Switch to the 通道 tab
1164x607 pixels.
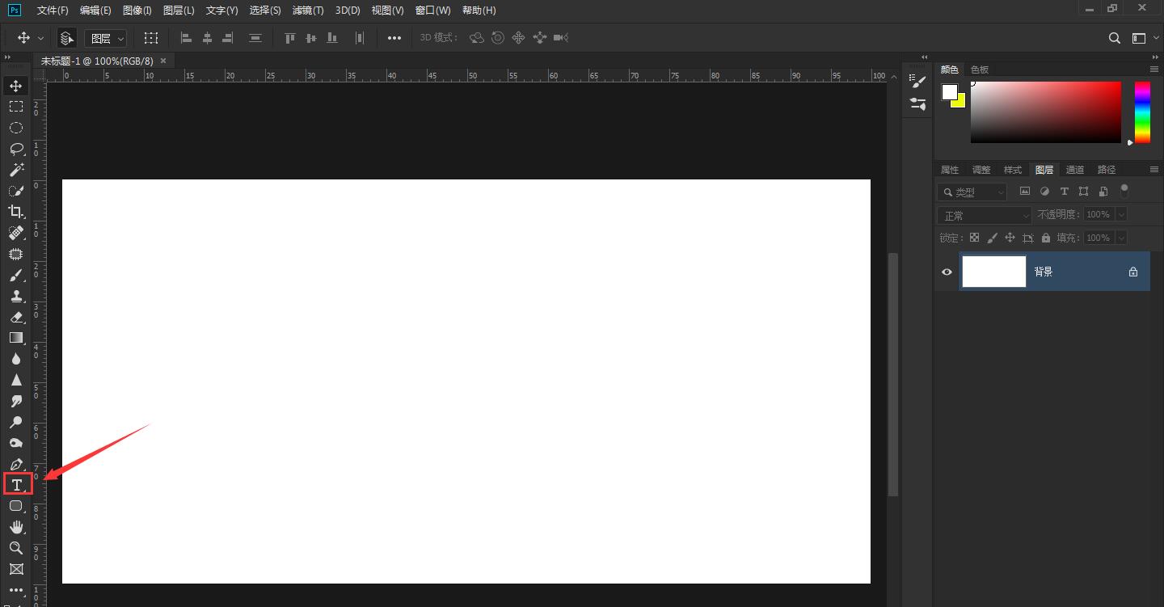click(1074, 170)
